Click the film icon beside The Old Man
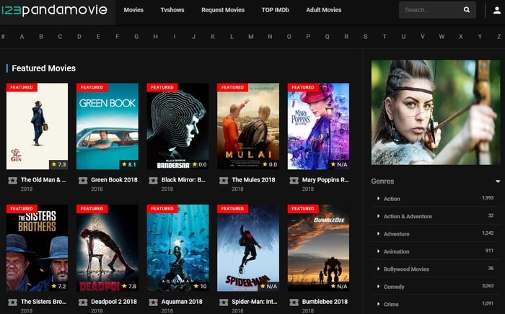 [x=12, y=180]
